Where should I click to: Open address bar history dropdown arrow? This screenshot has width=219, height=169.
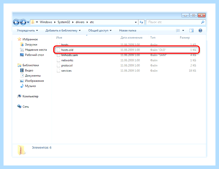tap(136, 22)
